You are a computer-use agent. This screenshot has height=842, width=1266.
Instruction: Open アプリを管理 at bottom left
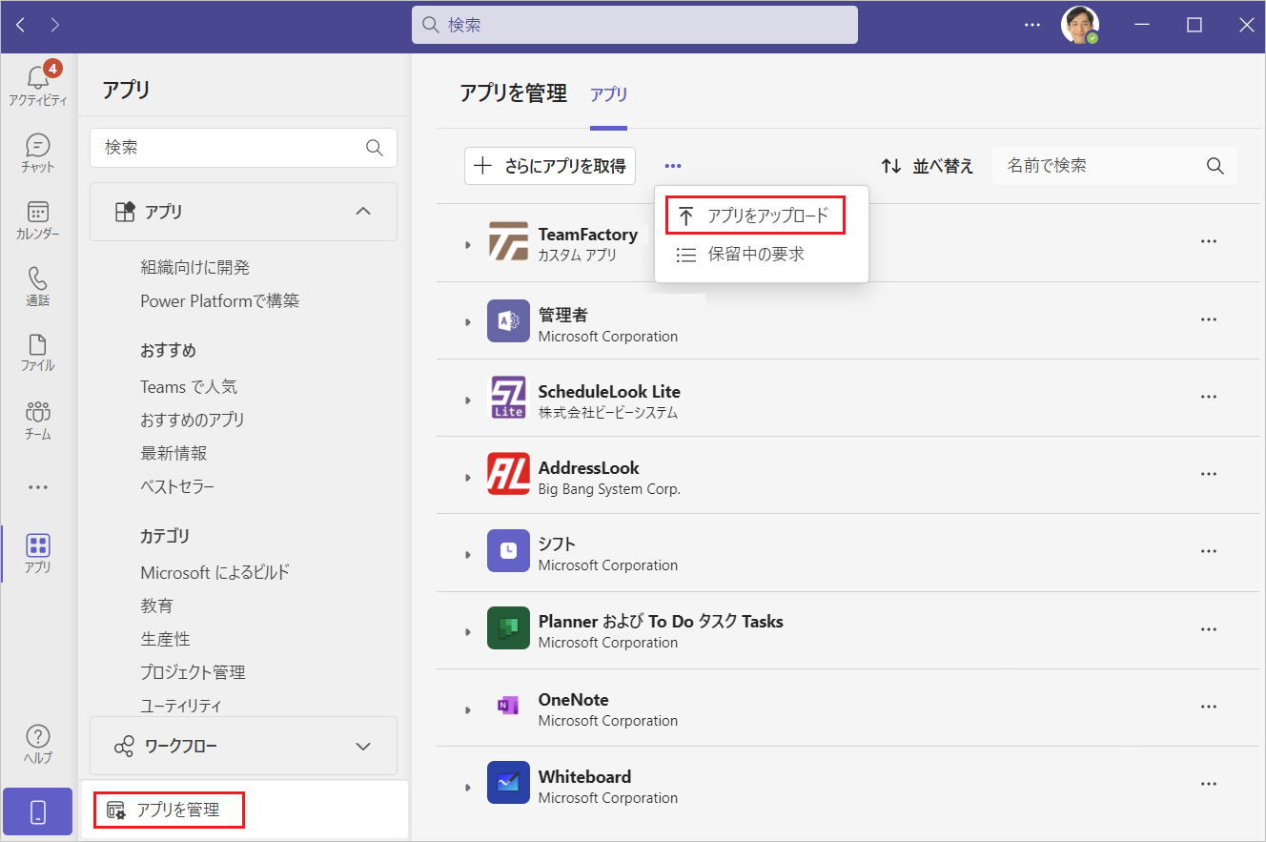pyautogui.click(x=245, y=810)
